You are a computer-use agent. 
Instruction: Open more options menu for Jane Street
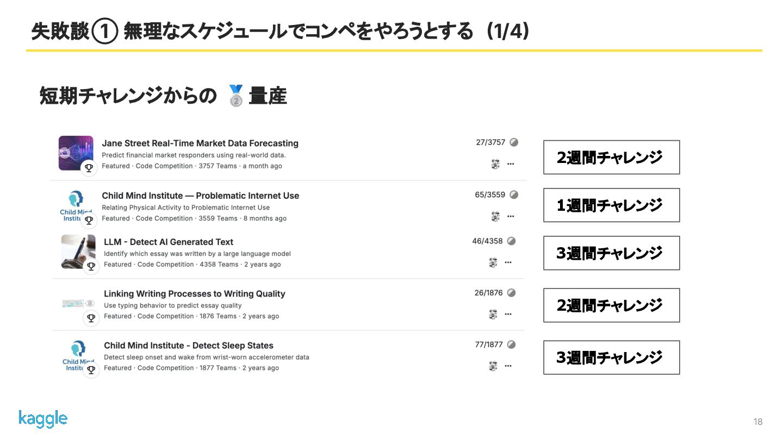[x=511, y=164]
